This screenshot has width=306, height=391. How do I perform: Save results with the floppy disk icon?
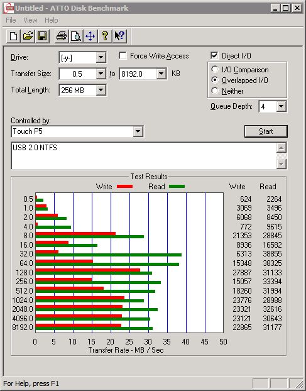(x=42, y=36)
